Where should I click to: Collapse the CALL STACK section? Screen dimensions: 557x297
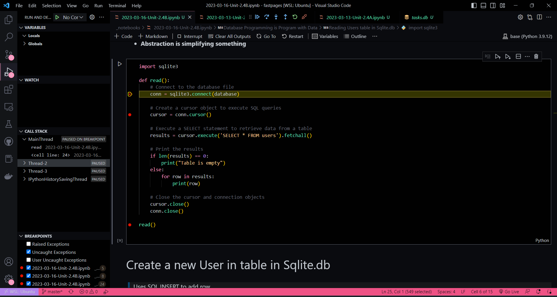21,131
